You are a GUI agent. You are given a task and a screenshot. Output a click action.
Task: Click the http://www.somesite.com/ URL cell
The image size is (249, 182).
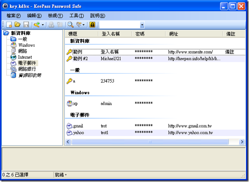click(190, 52)
